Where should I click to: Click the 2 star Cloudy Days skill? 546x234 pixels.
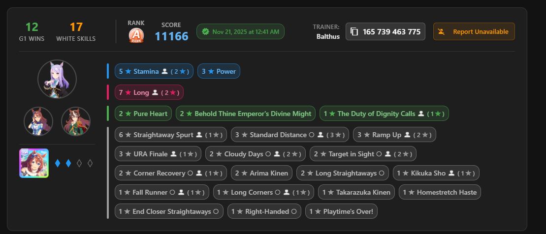pos(255,154)
